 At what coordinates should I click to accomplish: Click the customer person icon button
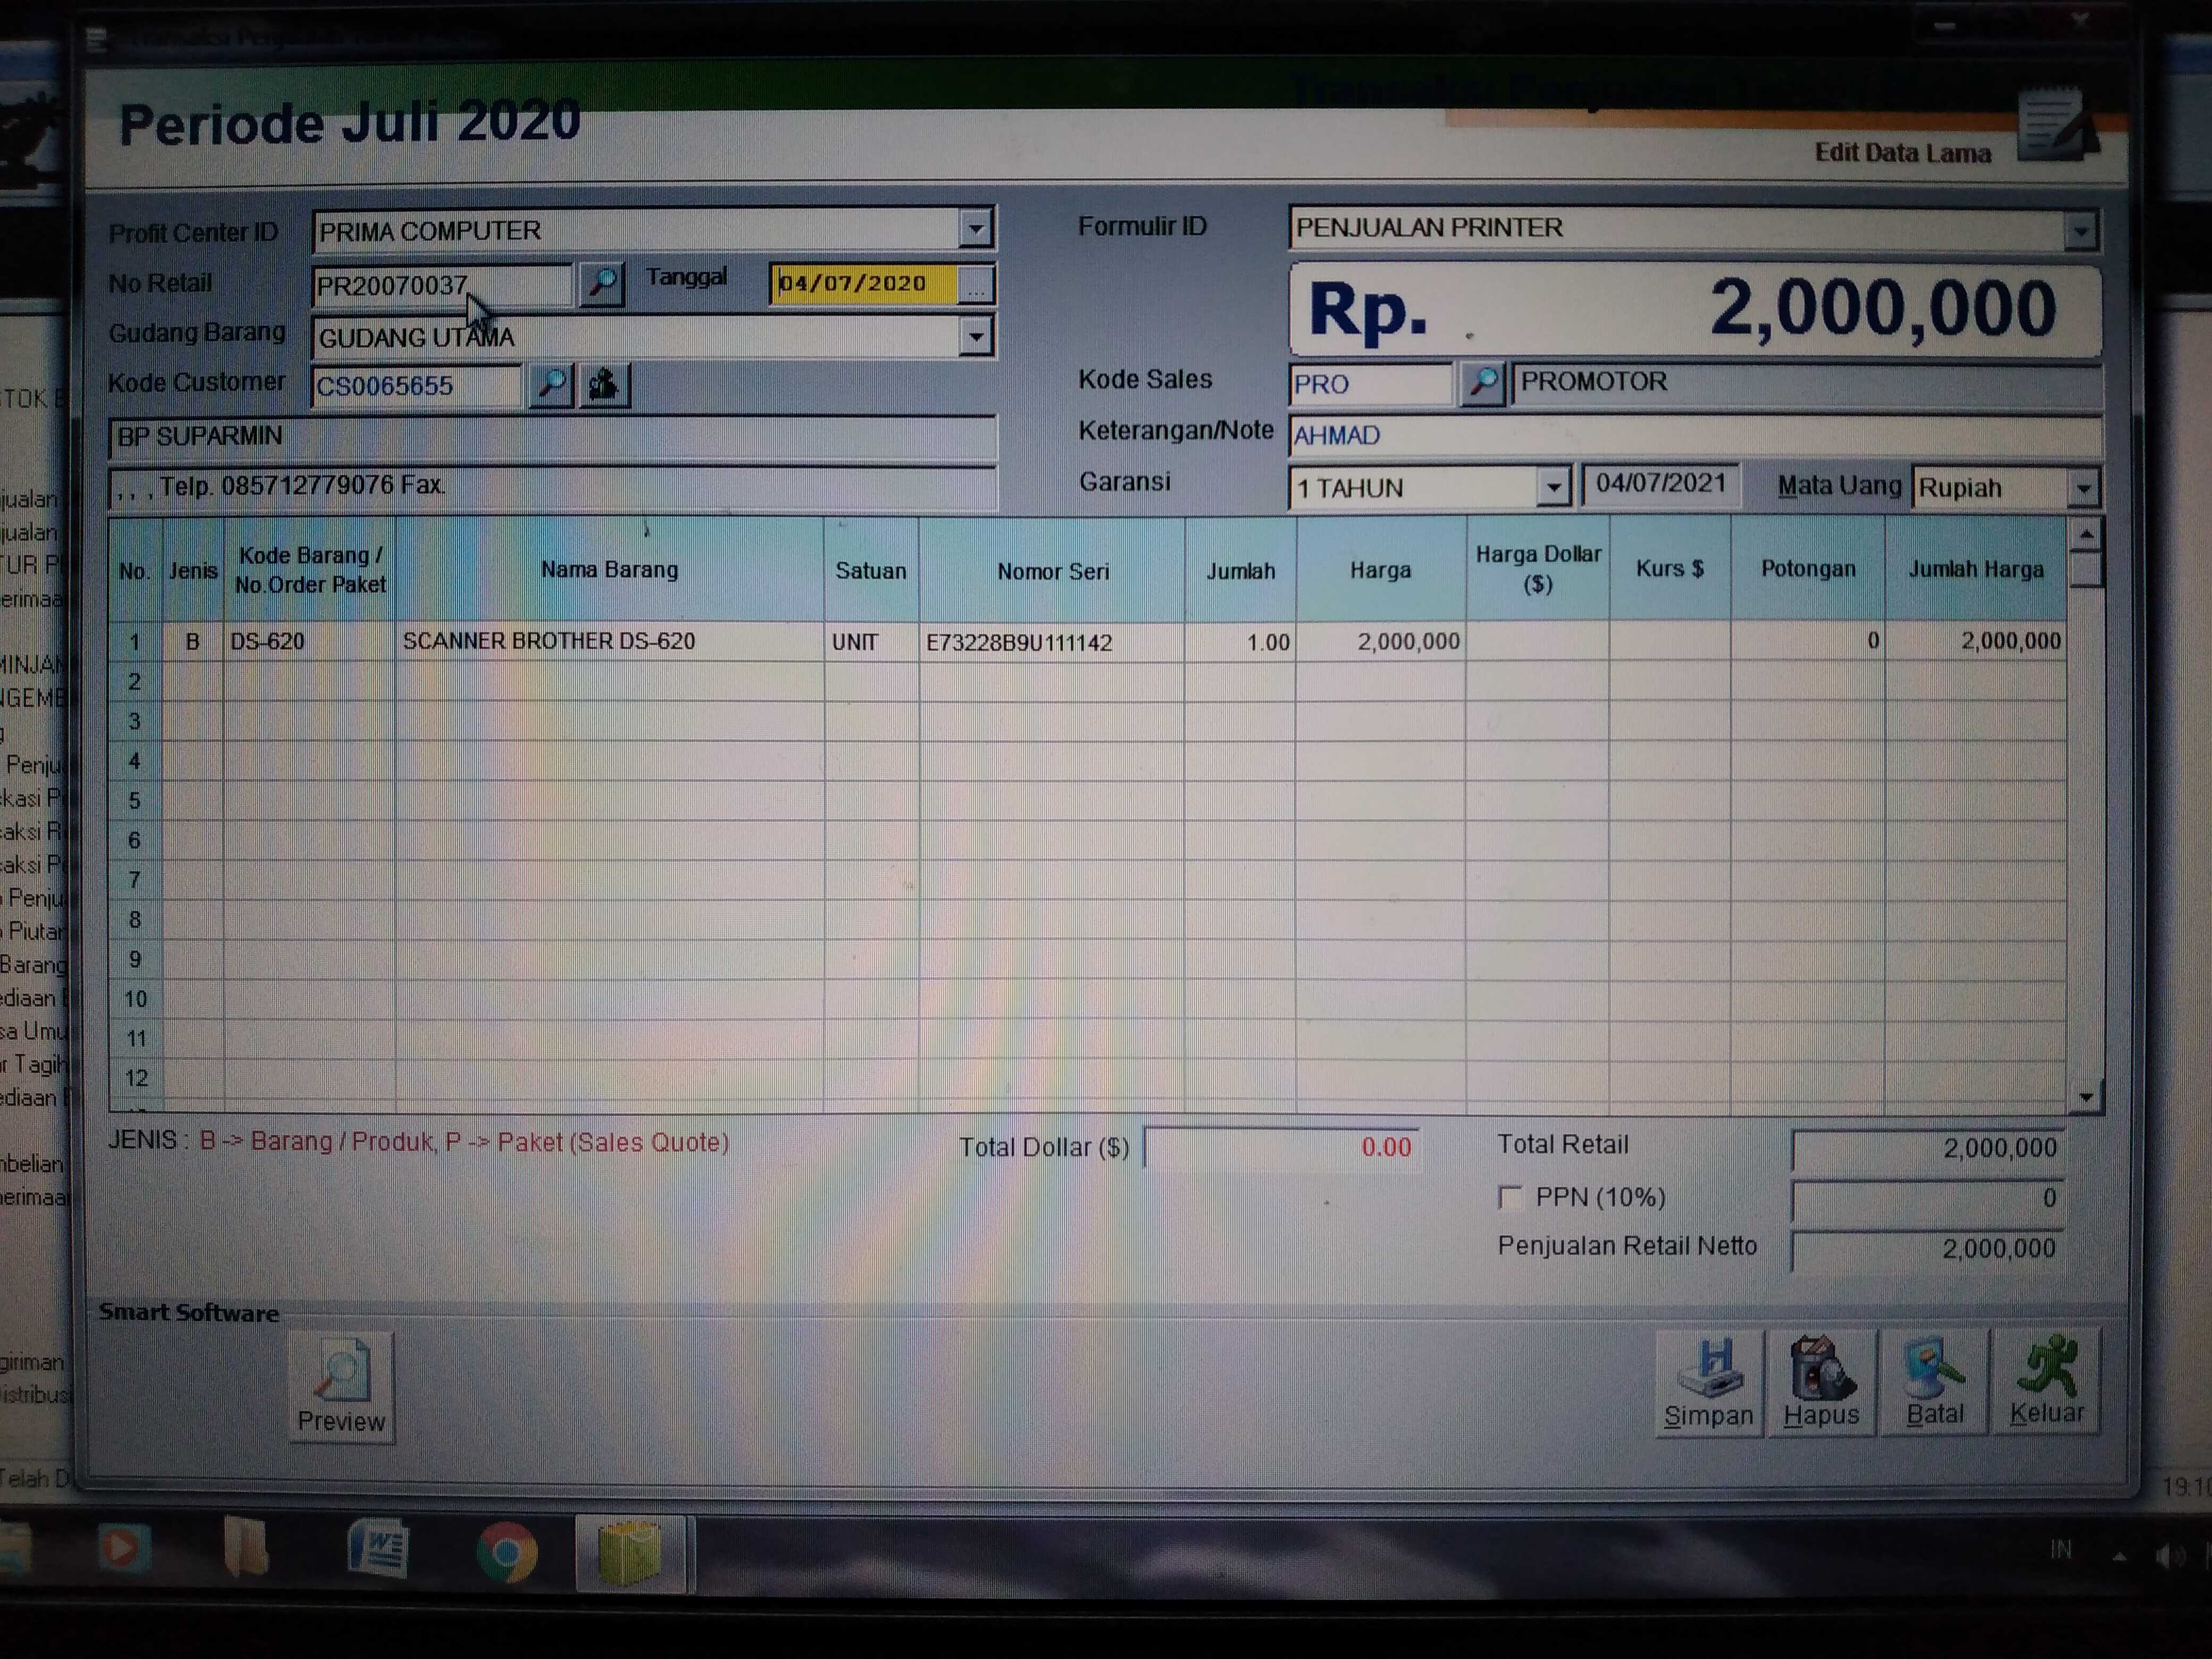click(604, 385)
